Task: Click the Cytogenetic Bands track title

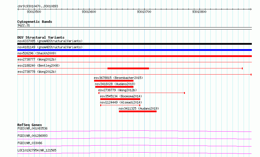Action: [35, 22]
